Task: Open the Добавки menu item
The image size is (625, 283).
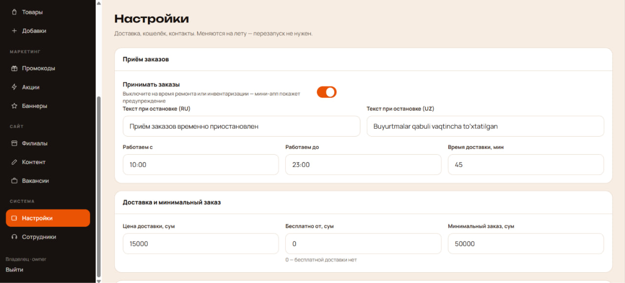Action: (48, 31)
